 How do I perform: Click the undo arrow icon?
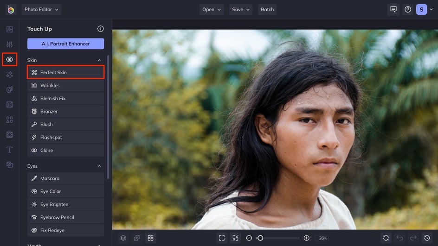(399, 238)
